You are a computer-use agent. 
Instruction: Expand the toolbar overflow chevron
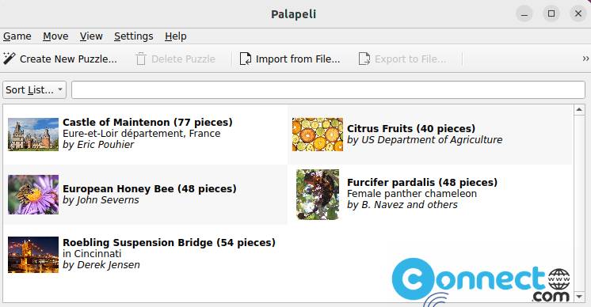[585, 59]
